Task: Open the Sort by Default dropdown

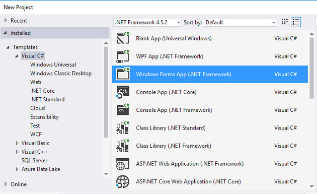Action: pyautogui.click(x=241, y=22)
